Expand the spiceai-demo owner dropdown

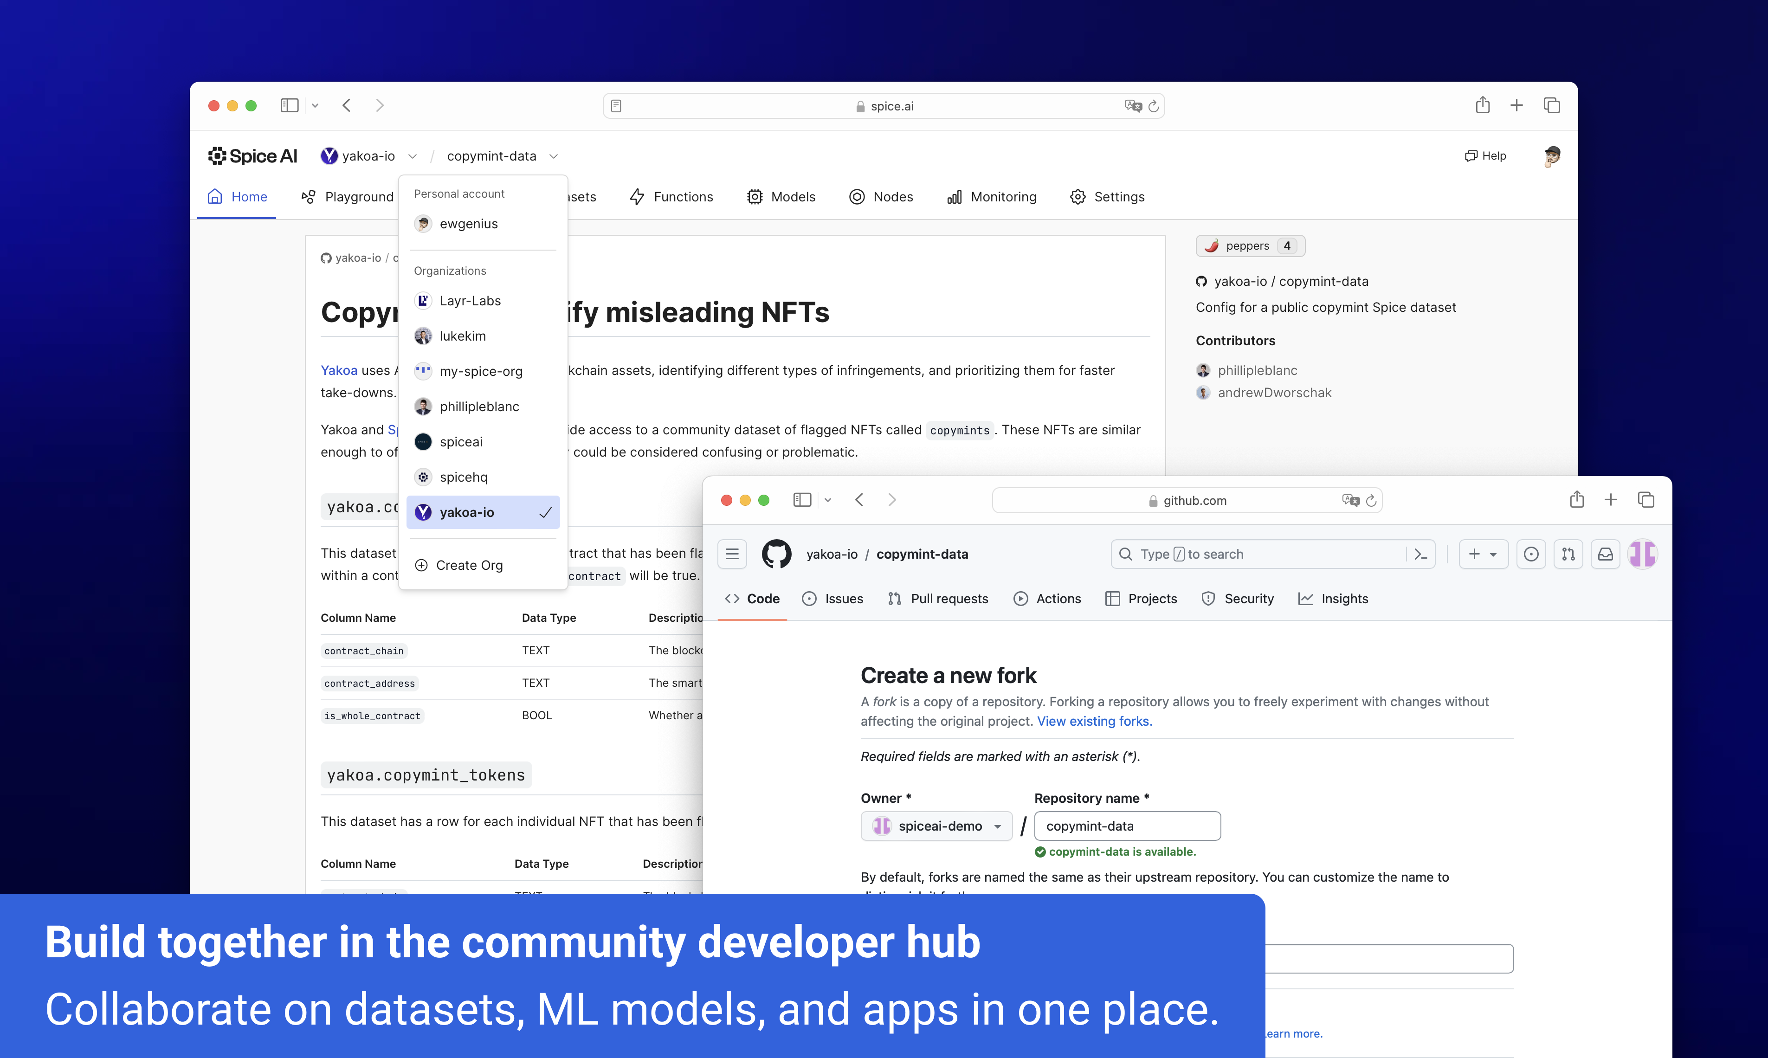pos(936,826)
